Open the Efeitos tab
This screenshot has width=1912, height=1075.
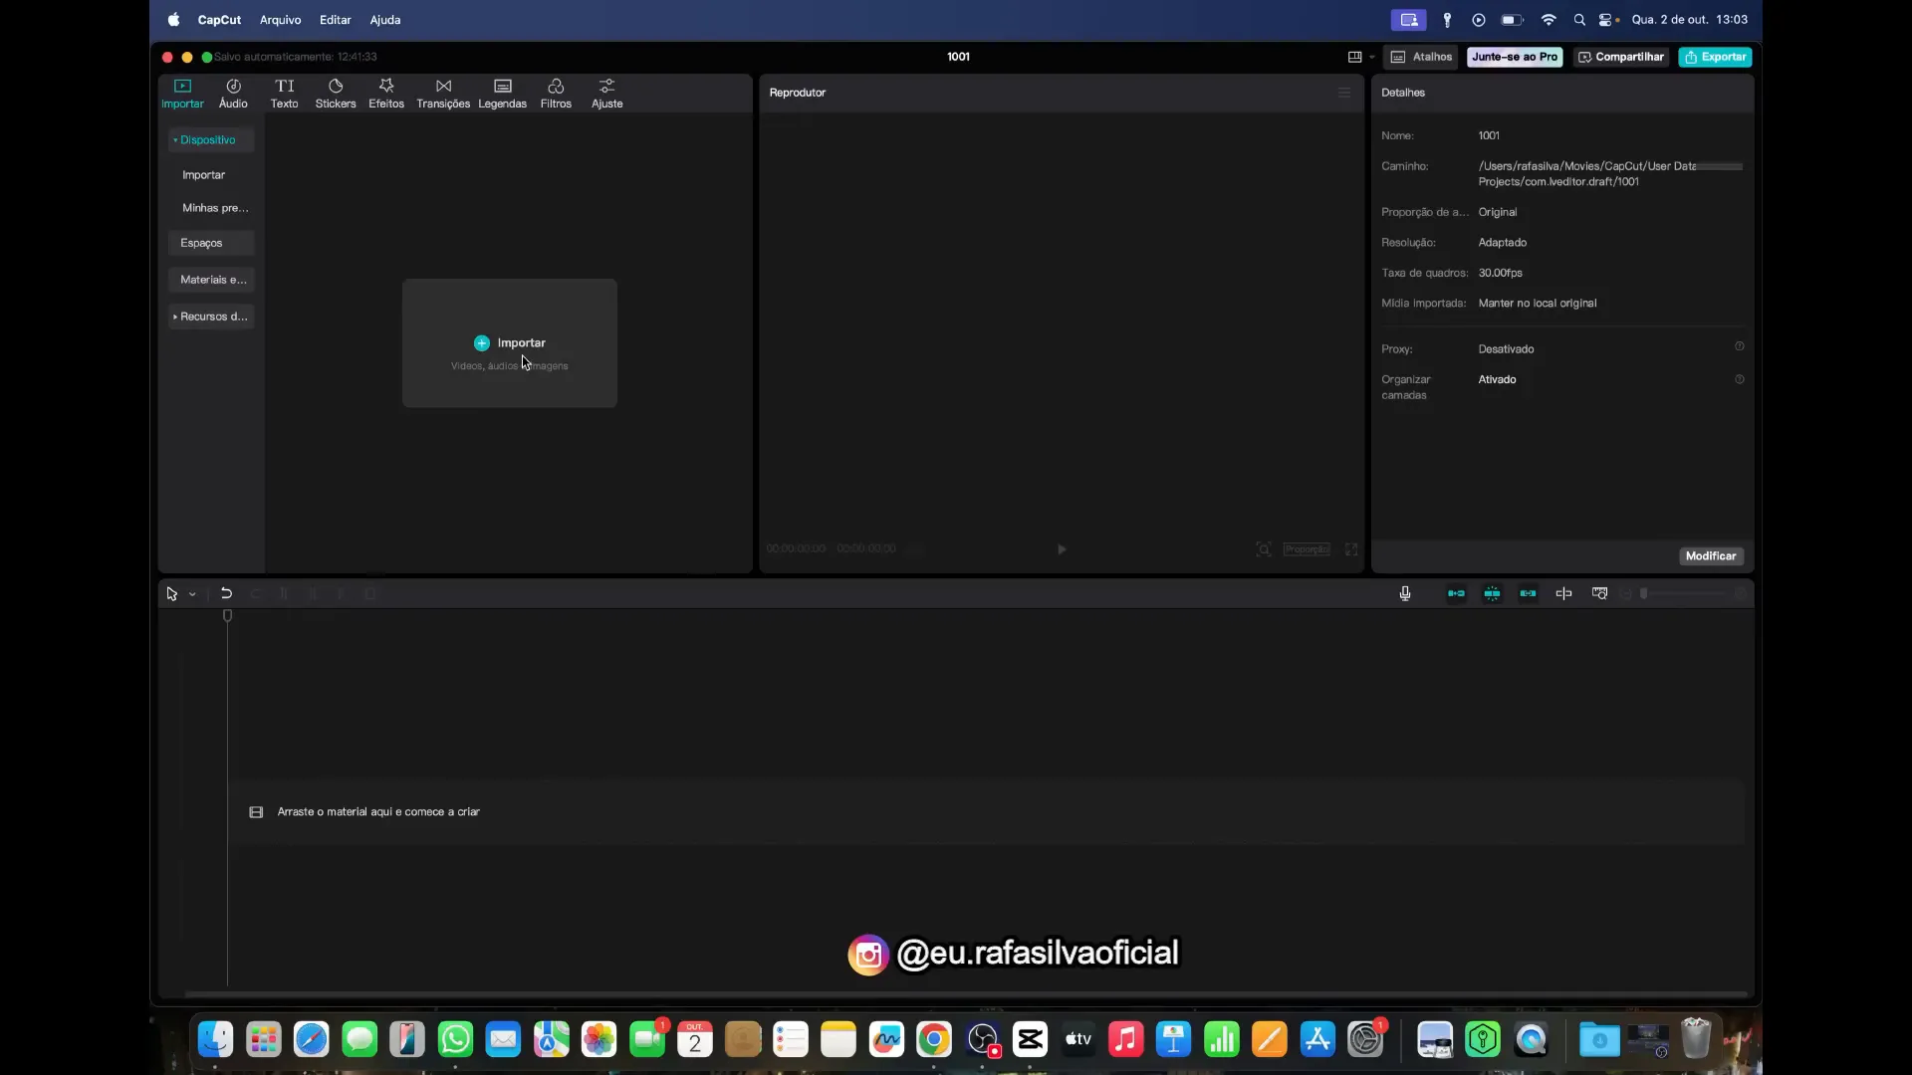click(x=386, y=94)
